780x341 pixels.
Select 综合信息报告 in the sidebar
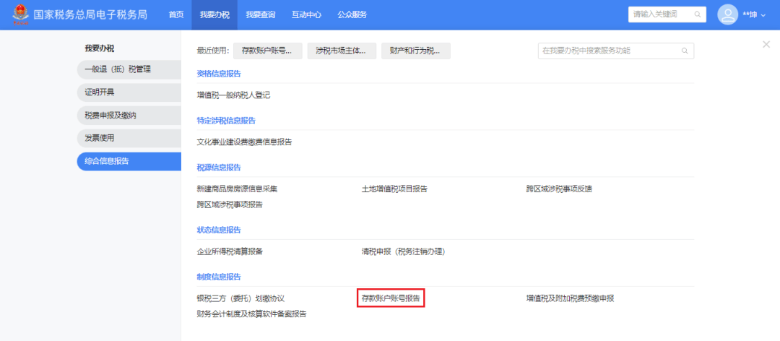pos(129,161)
